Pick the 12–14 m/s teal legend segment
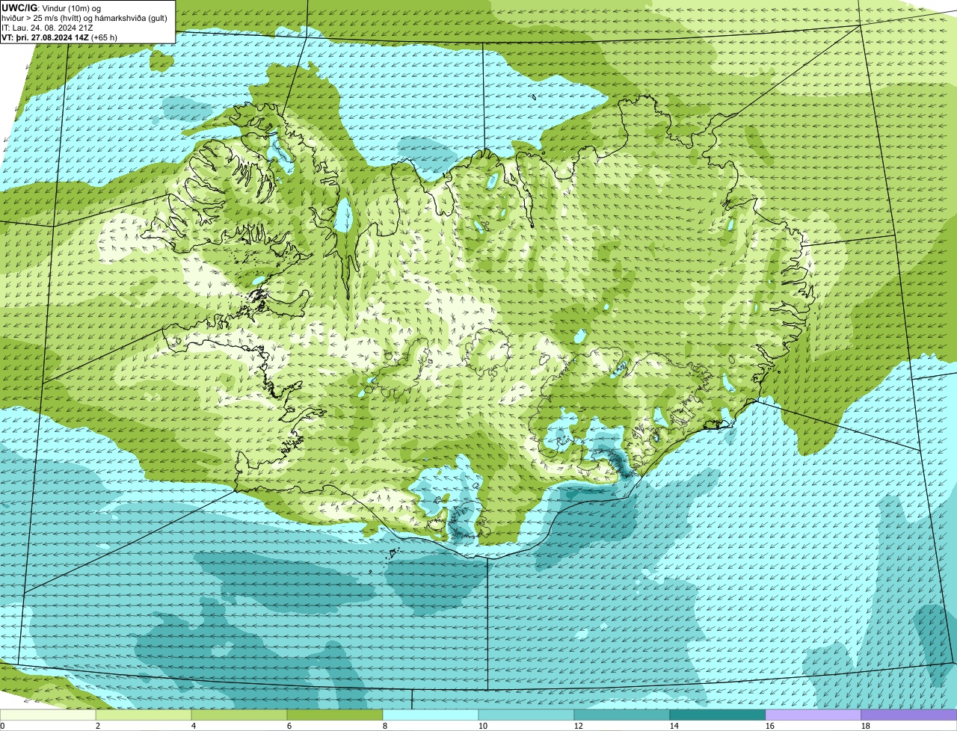The image size is (957, 731). [622, 715]
